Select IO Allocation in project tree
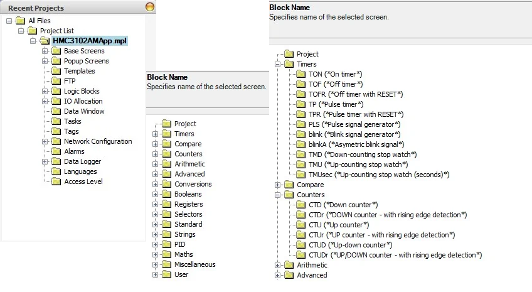 pyautogui.click(x=83, y=101)
